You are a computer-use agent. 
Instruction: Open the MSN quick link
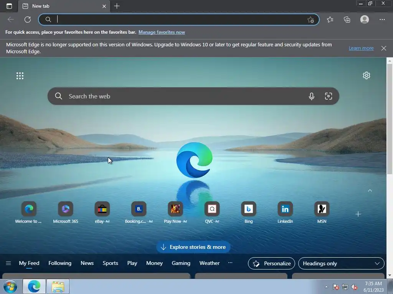click(x=322, y=212)
